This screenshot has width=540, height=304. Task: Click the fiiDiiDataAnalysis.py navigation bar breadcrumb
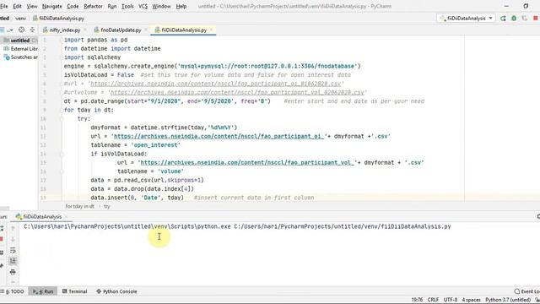point(58,19)
